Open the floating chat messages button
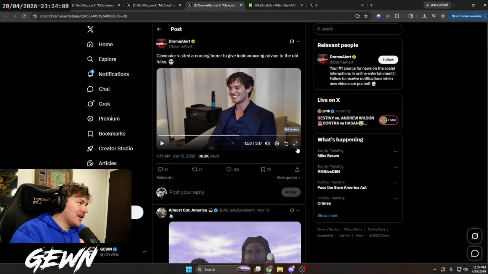 [475, 253]
